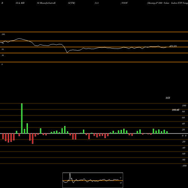Click the 'P 500 Value Index ETF' title text
Screen dimensions: 188x188
click(169, 3)
